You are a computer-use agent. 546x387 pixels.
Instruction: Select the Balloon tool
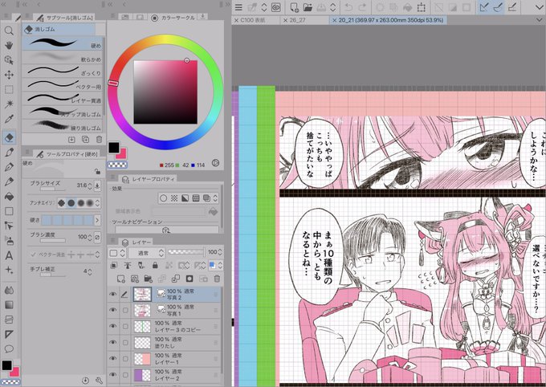click(x=9, y=348)
